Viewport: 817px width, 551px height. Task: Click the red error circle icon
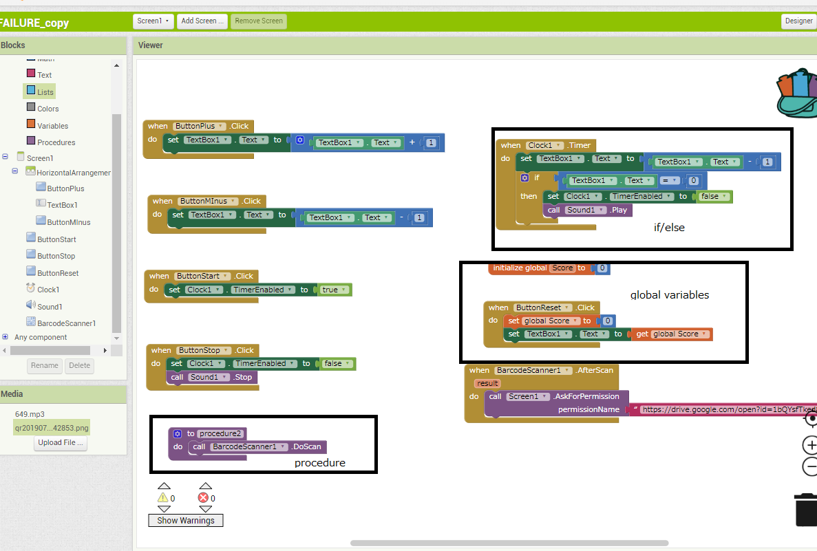pos(203,497)
